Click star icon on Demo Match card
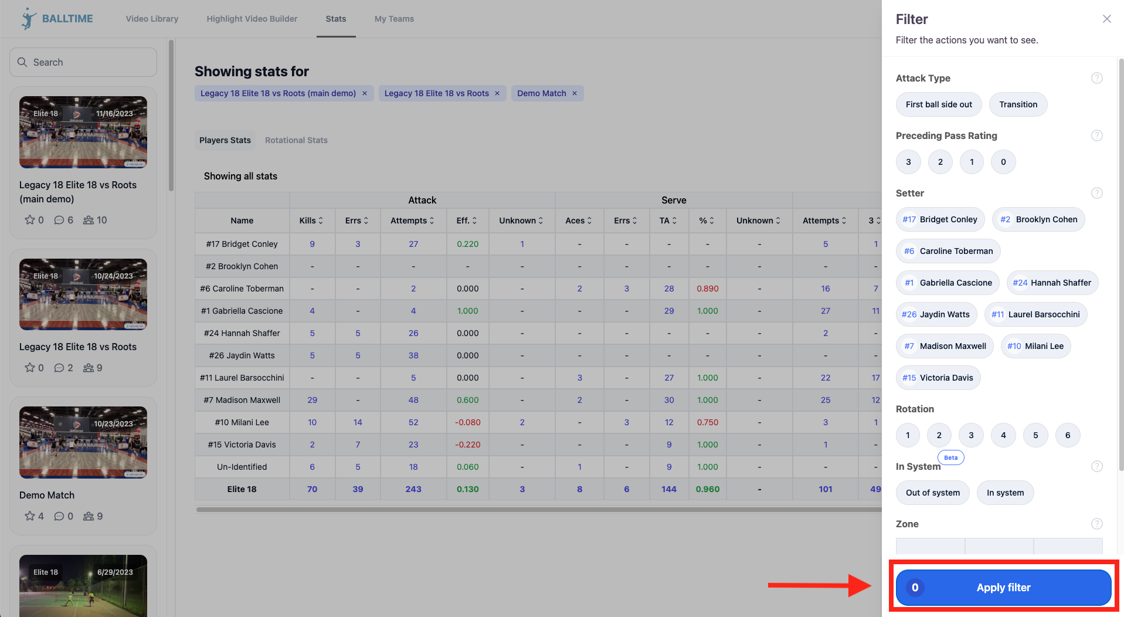Viewport: 1124px width, 617px height. 30,516
